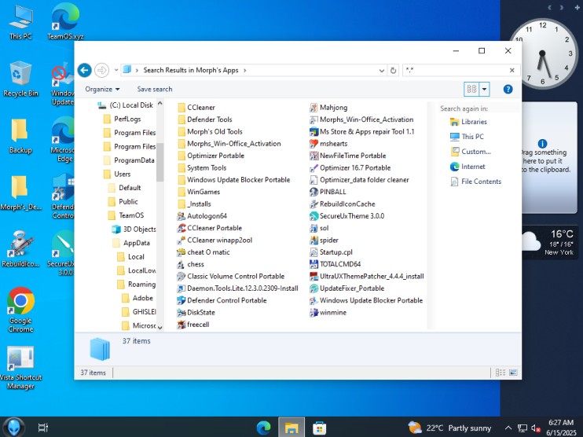Open CCleaner Portable shortcut in results
This screenshot has height=437, width=583.
[210, 228]
